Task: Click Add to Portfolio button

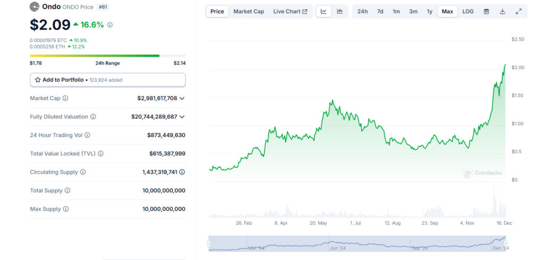Action: coord(108,80)
